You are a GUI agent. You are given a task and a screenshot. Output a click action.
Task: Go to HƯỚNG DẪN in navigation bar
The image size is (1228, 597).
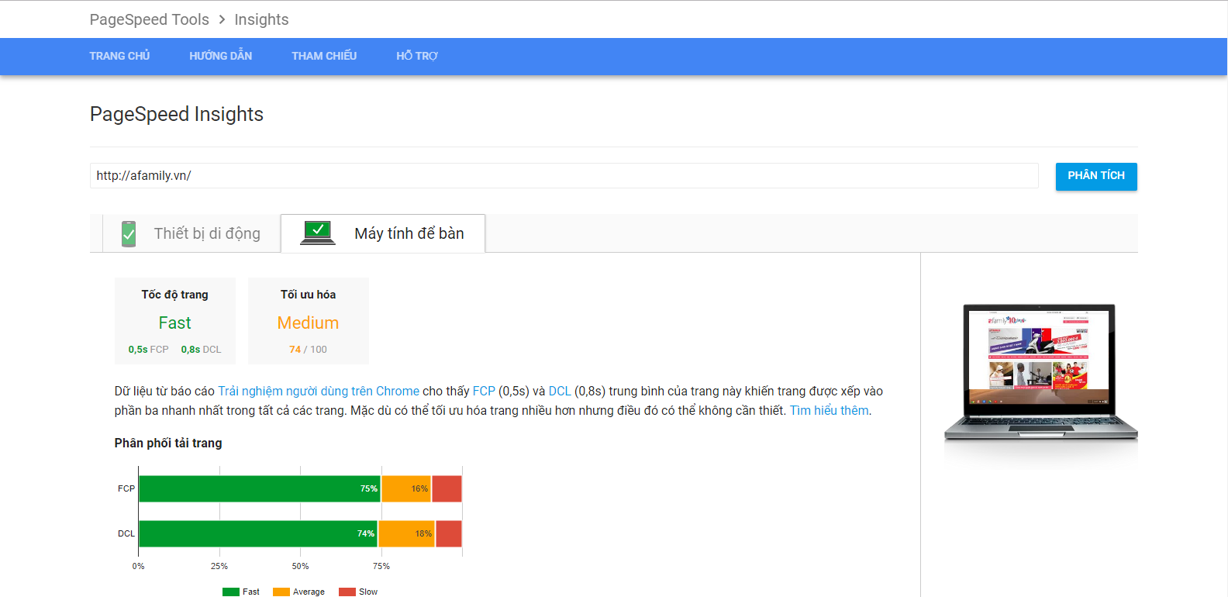(x=221, y=56)
